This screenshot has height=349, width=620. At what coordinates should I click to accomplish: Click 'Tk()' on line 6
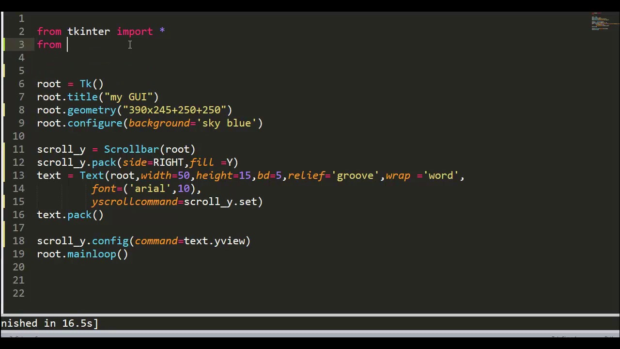tap(92, 84)
